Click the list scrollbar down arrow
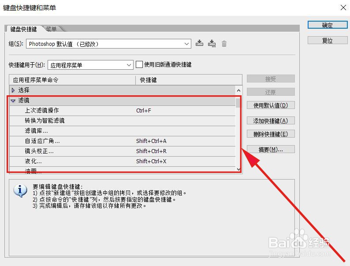Screen dimensions: 350x266 click(238, 169)
